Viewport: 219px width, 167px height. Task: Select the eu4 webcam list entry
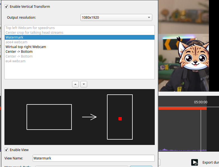[x=15, y=61]
